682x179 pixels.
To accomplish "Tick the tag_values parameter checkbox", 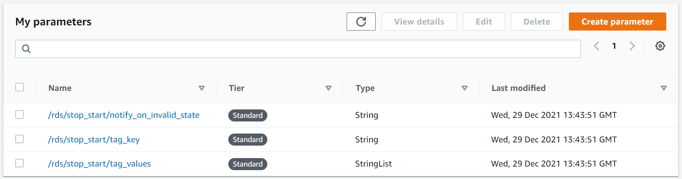I will [x=20, y=163].
